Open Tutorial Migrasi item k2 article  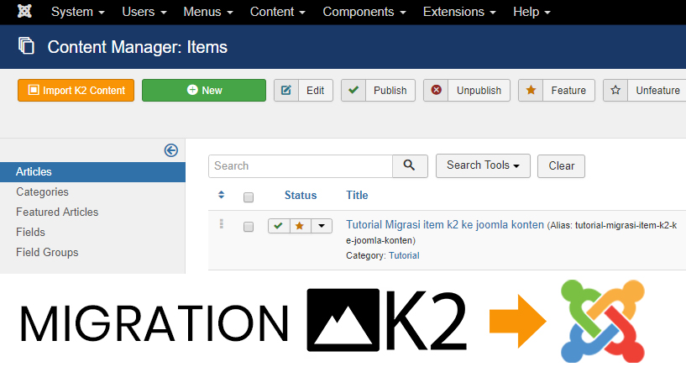[445, 225]
